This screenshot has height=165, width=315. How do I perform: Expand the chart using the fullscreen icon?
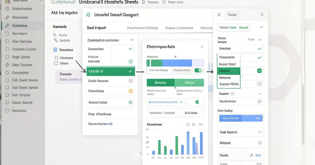tap(201, 124)
